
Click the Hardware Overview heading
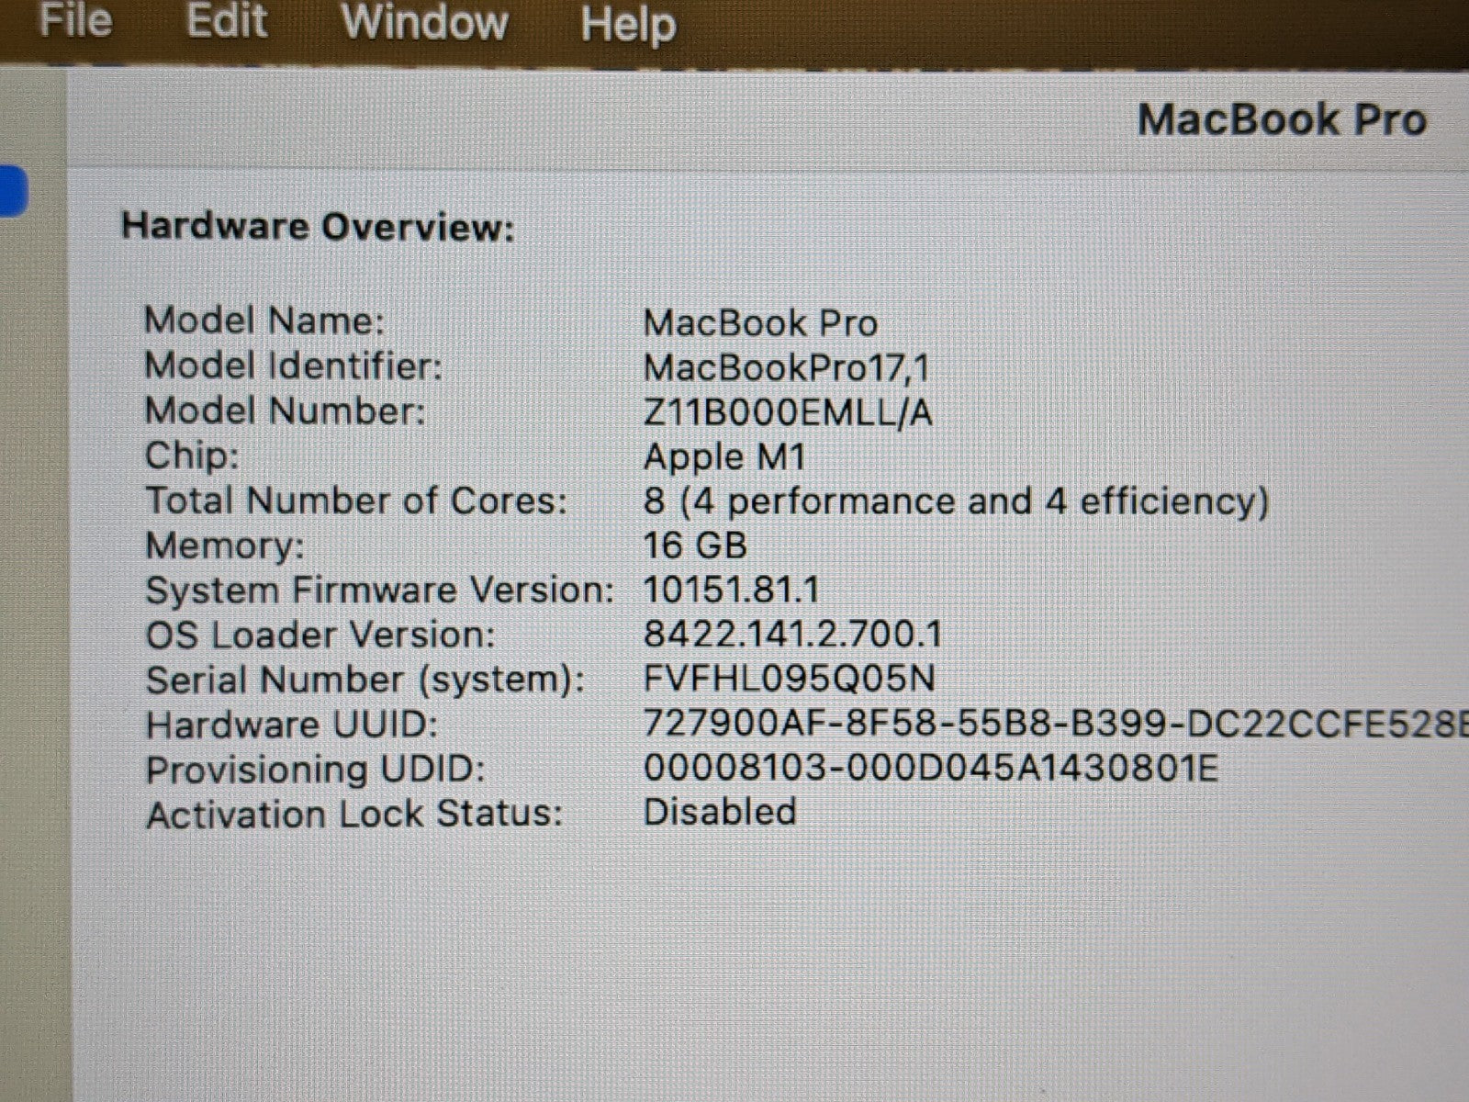coord(318,227)
